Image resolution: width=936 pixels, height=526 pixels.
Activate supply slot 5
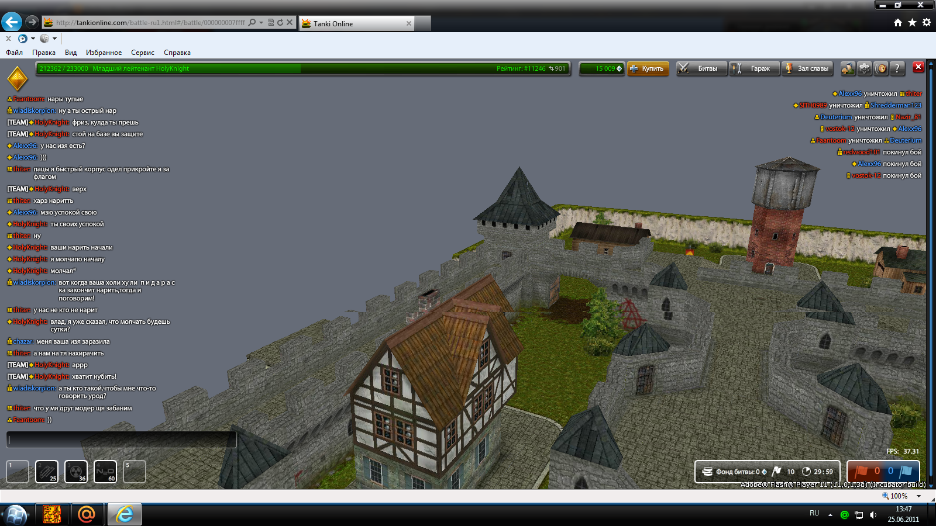click(135, 472)
